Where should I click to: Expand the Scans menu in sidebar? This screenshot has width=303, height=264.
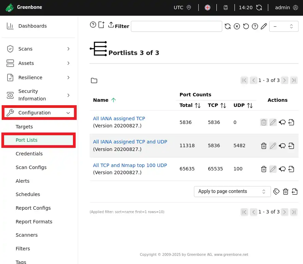coord(39,49)
